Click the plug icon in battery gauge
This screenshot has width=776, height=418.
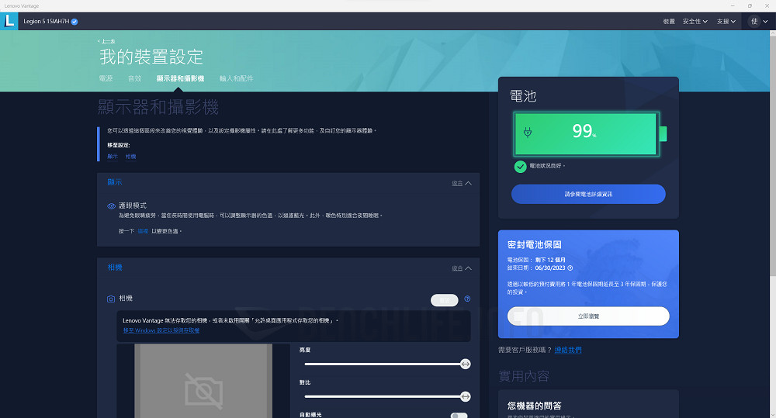pyautogui.click(x=528, y=133)
